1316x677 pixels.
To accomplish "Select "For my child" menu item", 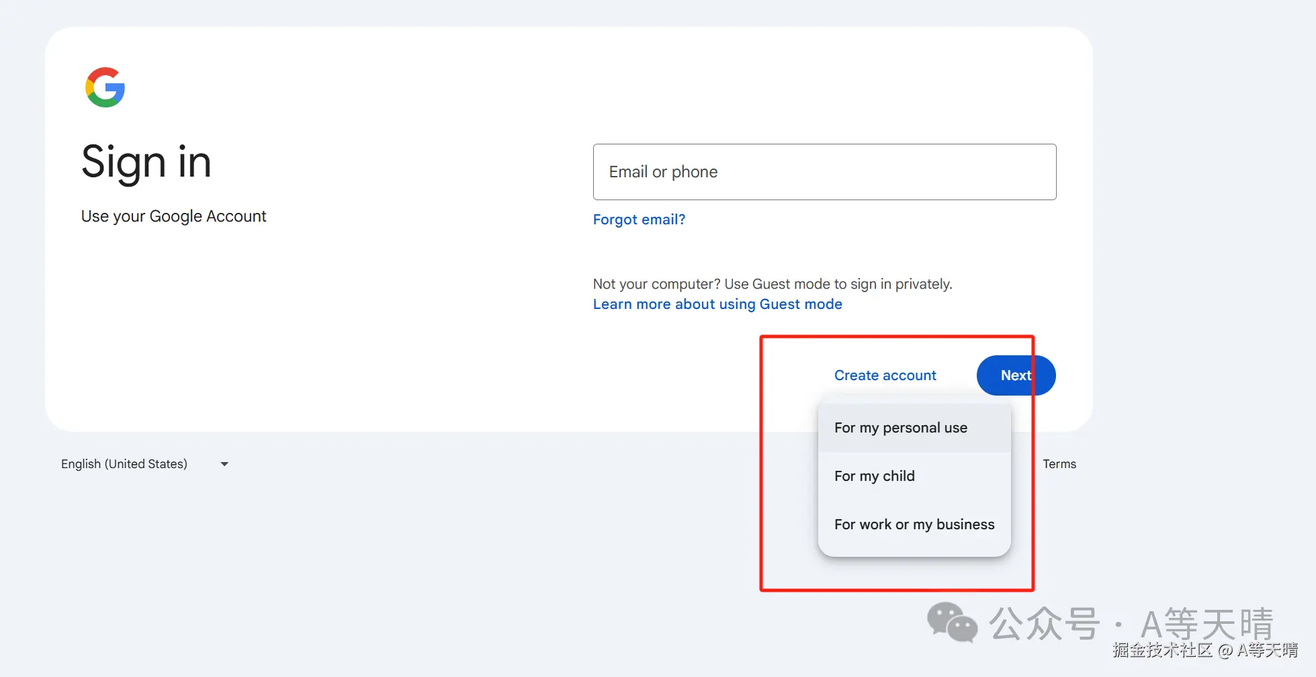I will pyautogui.click(x=874, y=476).
